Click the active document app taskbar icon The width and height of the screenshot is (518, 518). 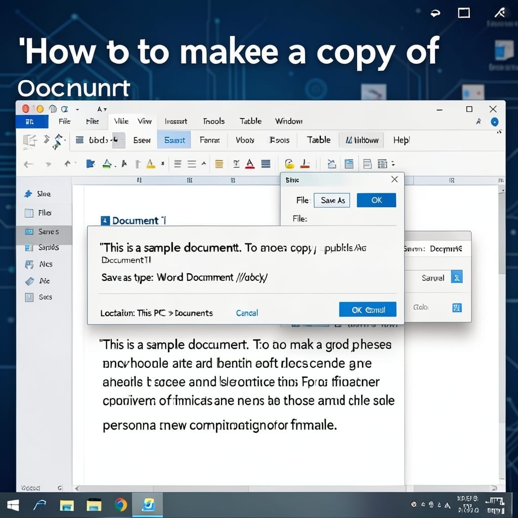(148, 505)
